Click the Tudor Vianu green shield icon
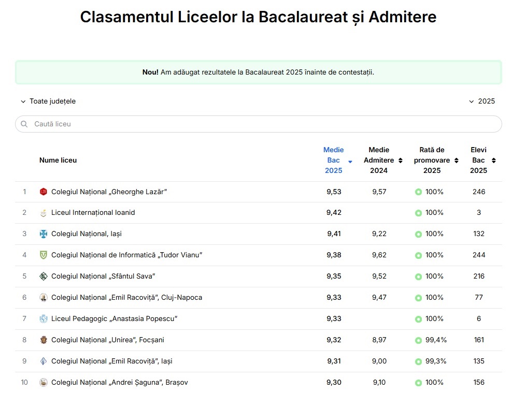Viewport: 512px width, 393px height. point(44,255)
